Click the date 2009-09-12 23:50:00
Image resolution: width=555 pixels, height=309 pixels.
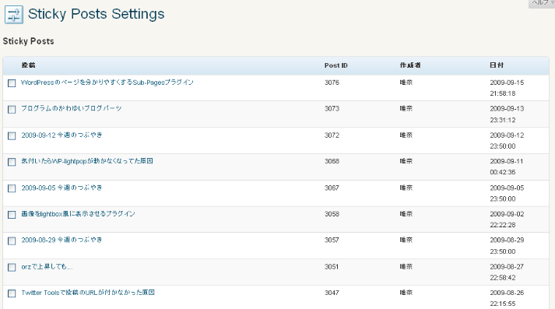(507, 141)
